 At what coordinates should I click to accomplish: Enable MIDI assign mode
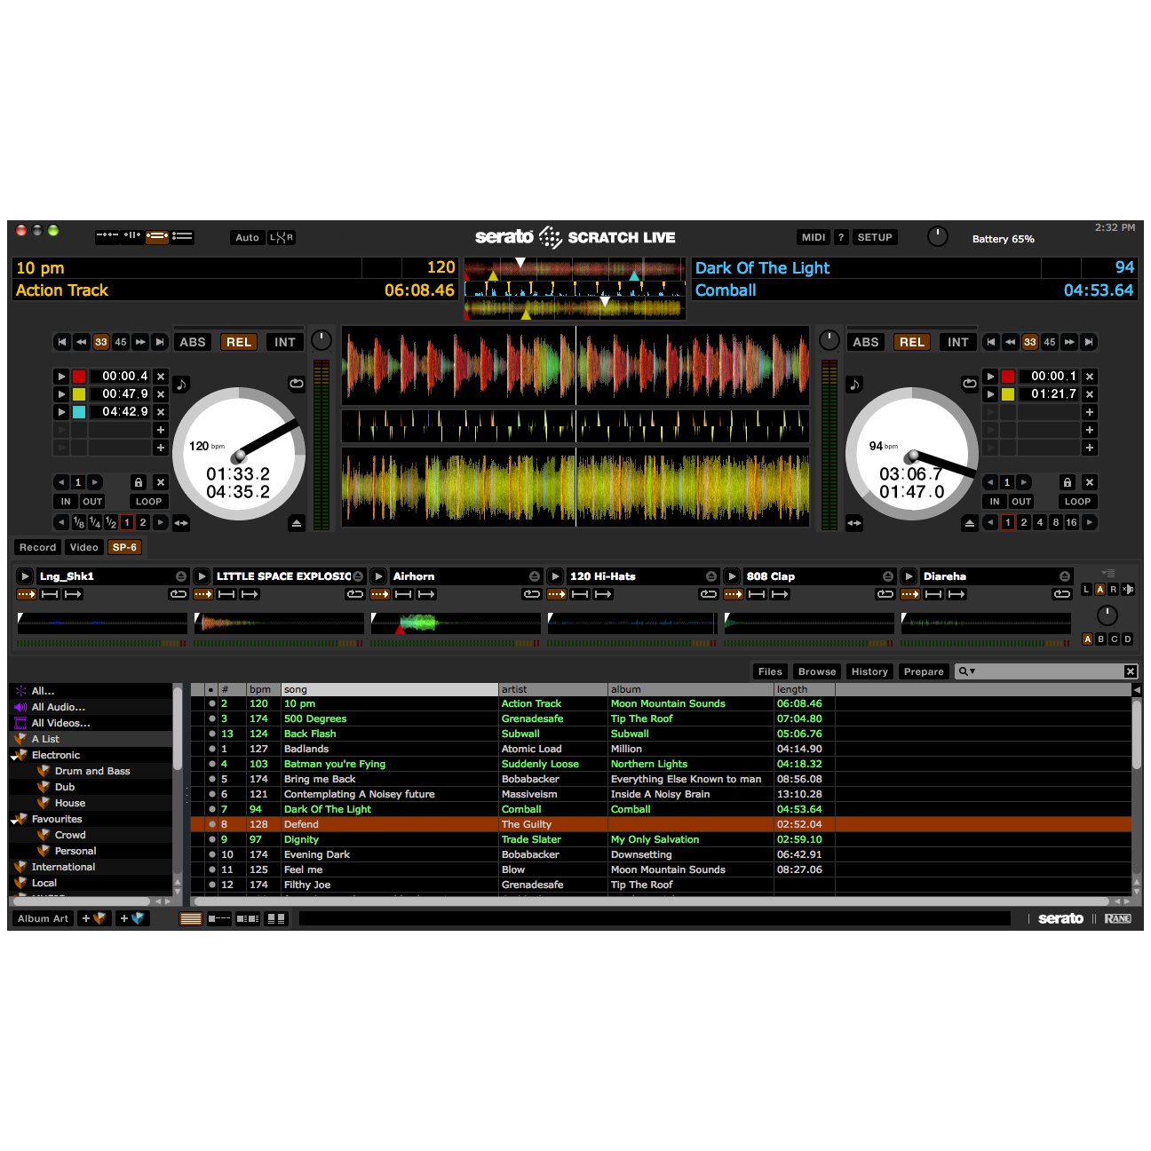pos(814,237)
